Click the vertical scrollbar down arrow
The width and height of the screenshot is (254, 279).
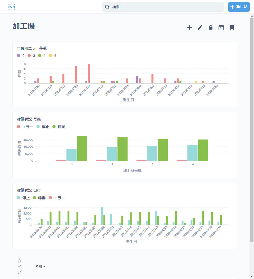click(252, 277)
